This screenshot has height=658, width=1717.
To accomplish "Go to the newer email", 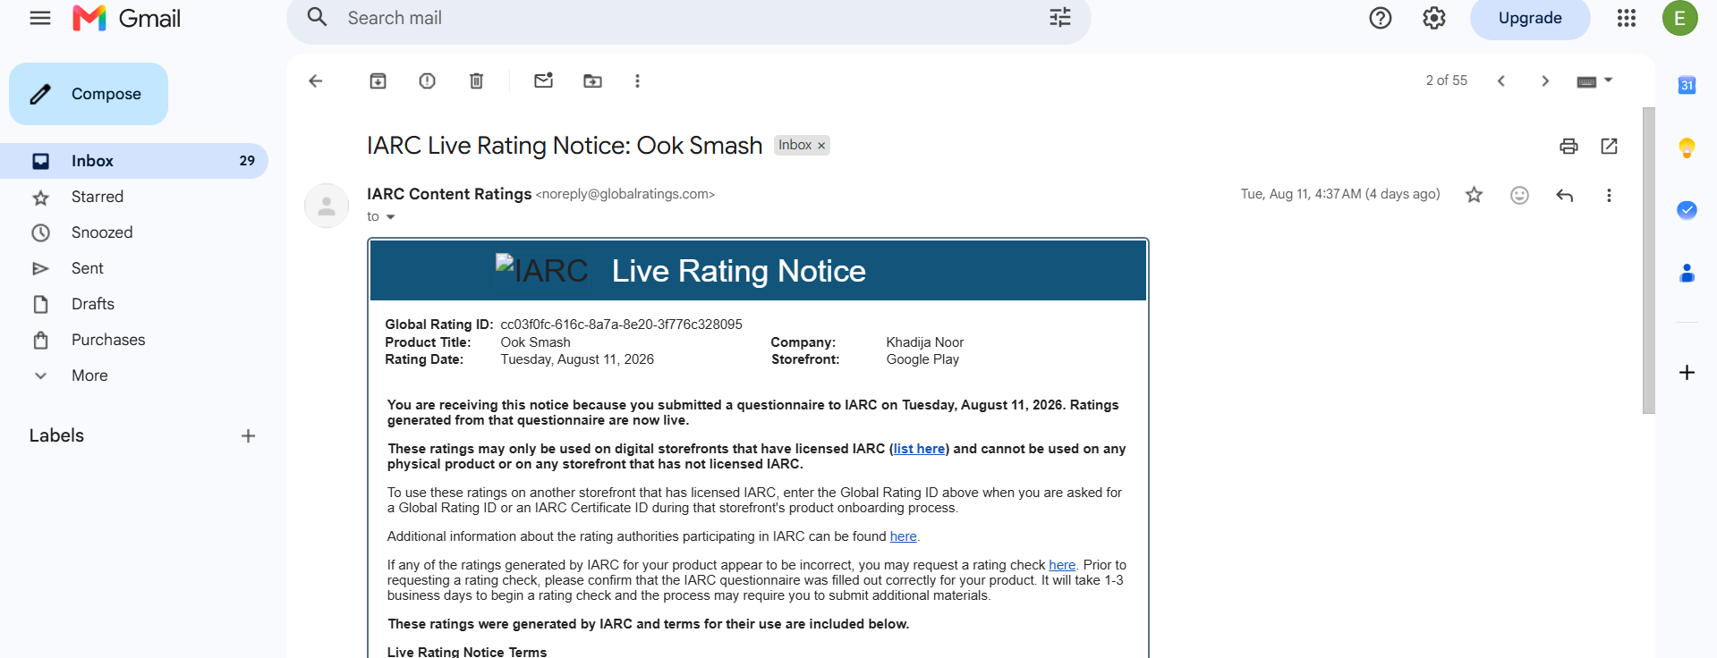I will (1501, 81).
